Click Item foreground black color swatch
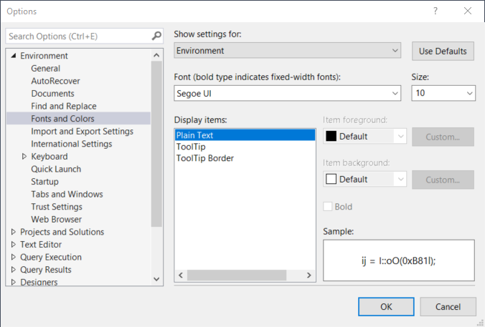This screenshot has height=327, width=485. [x=331, y=136]
